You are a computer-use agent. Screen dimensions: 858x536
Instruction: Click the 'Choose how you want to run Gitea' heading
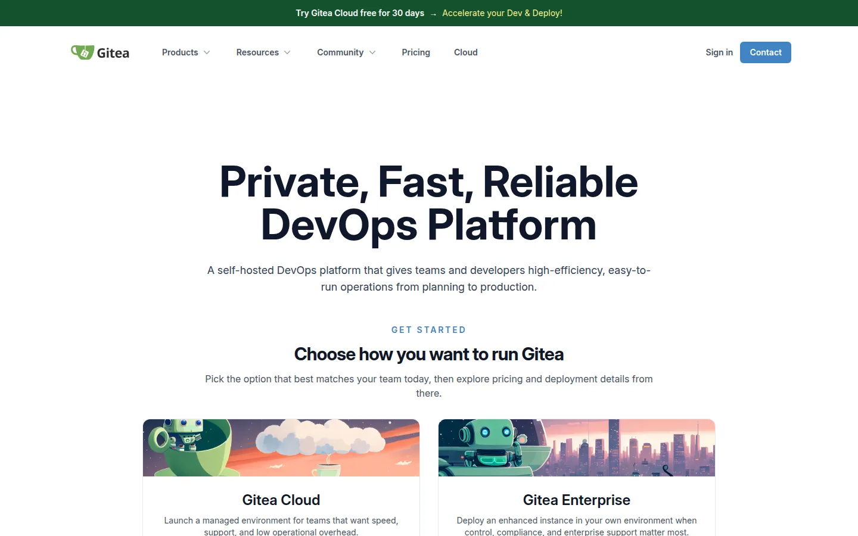[x=429, y=354]
